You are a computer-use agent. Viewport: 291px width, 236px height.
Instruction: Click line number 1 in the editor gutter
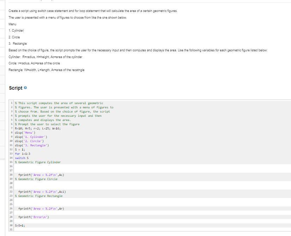[11, 103]
